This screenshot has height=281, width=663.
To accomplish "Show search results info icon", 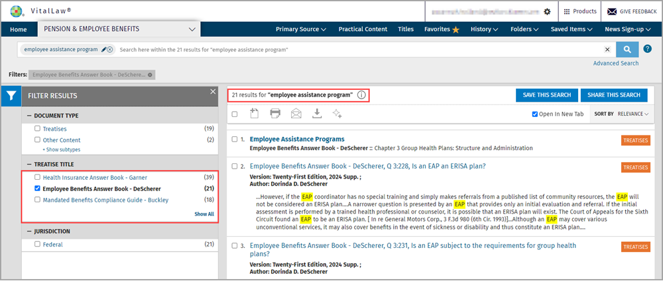I will pyautogui.click(x=361, y=95).
